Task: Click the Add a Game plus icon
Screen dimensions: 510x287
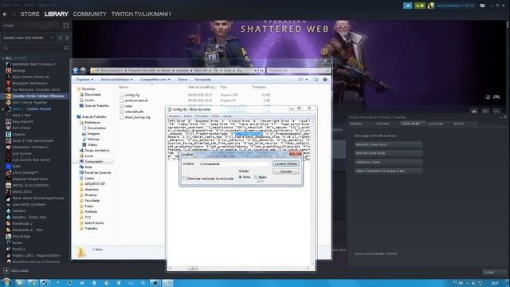Action: (x=6, y=271)
